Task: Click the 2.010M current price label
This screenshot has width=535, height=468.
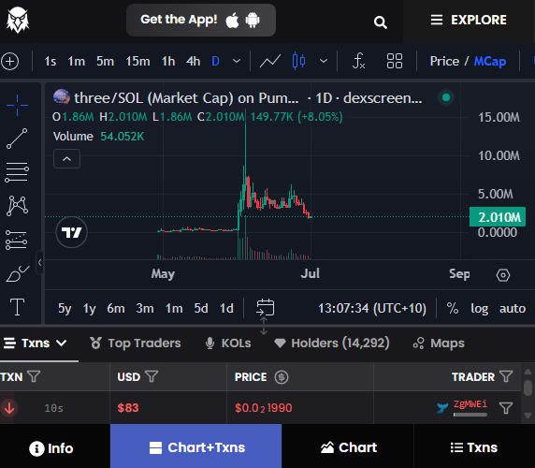Action: click(498, 217)
